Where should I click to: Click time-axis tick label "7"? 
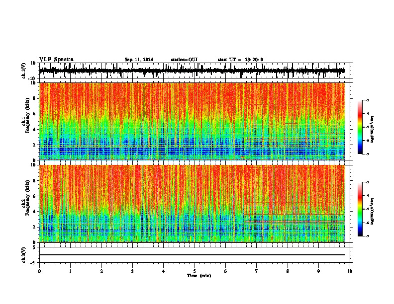click(257, 271)
